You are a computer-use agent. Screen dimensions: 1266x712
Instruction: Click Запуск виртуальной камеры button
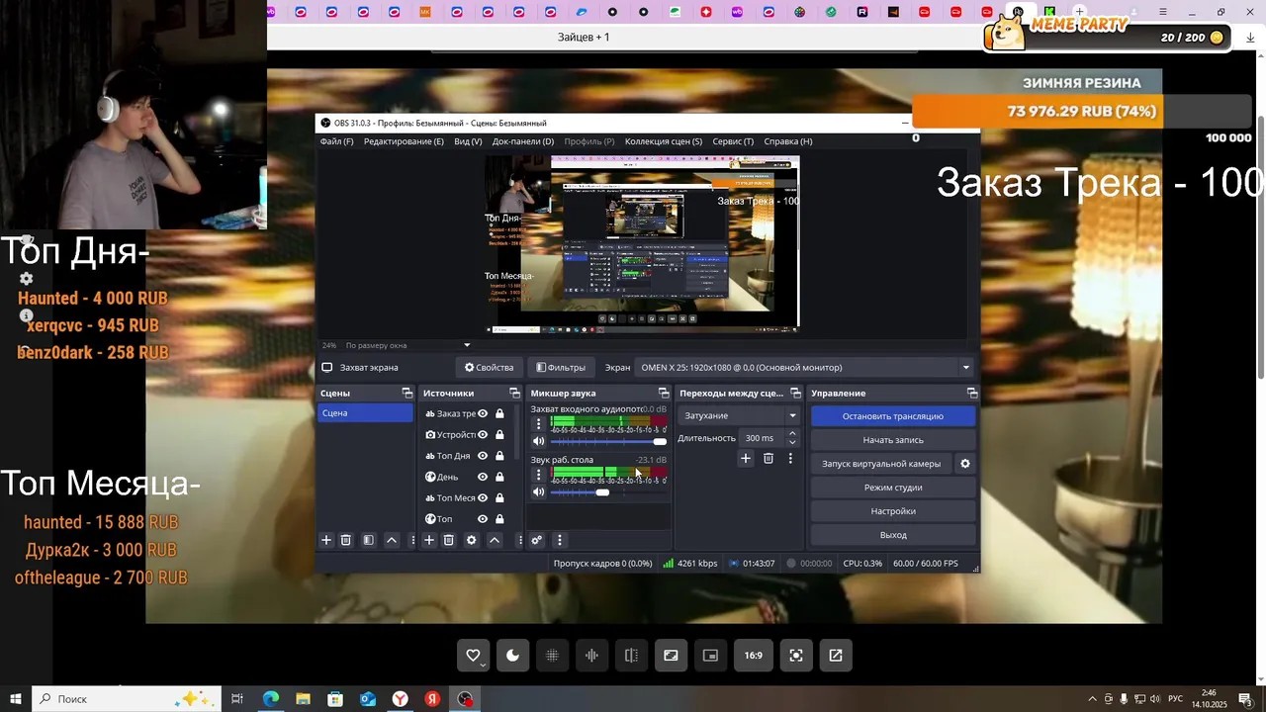[x=881, y=464]
